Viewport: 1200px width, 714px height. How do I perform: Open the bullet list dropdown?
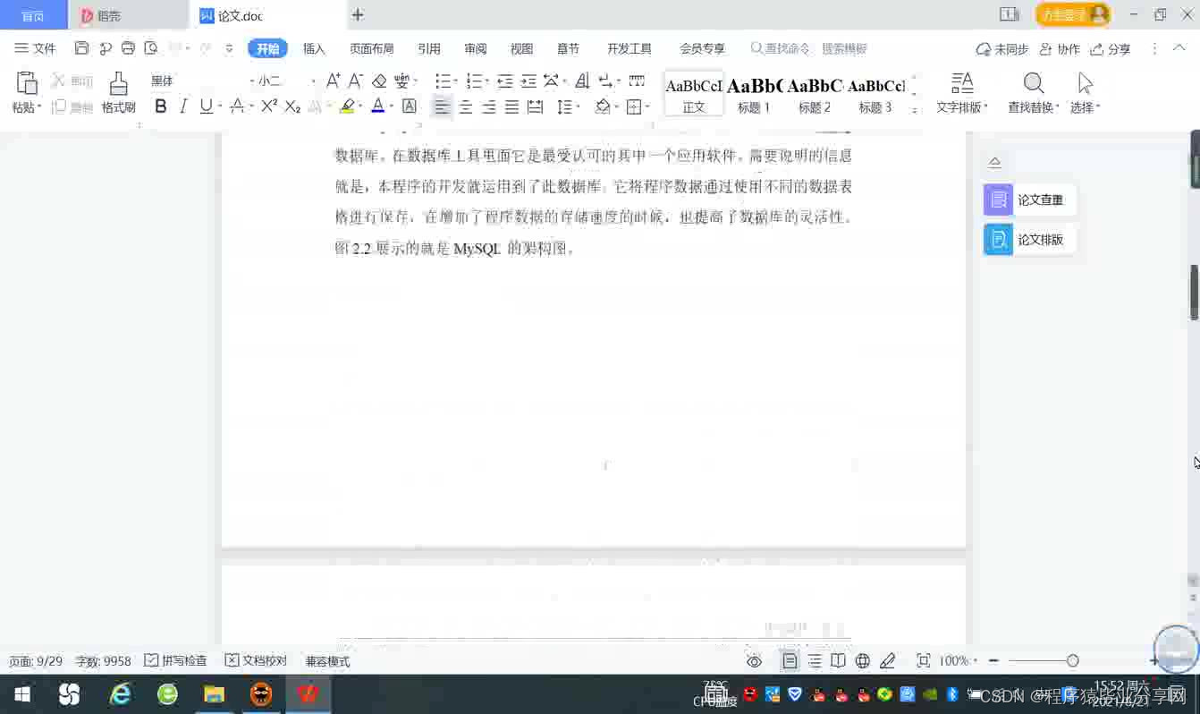click(x=457, y=81)
